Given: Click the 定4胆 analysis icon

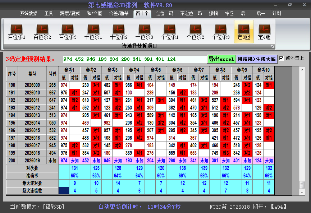Looking at the screenshot, I should pos(264,32).
